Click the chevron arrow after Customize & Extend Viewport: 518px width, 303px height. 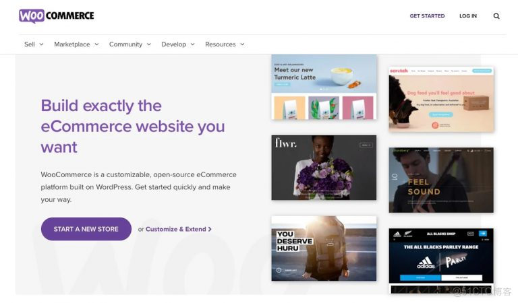point(210,229)
